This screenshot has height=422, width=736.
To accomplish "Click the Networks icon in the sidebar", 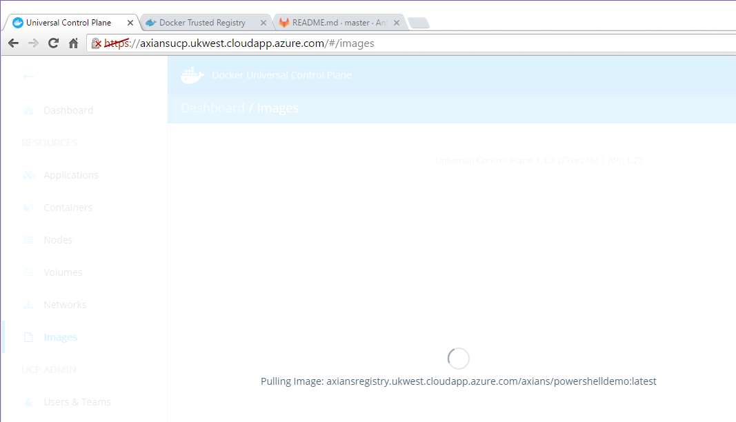I will [x=28, y=305].
